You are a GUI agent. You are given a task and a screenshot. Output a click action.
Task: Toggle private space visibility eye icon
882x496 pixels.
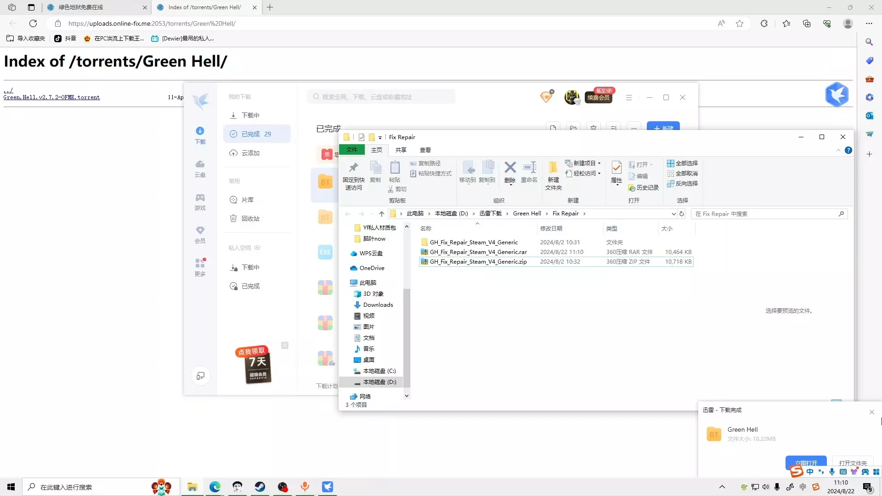point(257,248)
